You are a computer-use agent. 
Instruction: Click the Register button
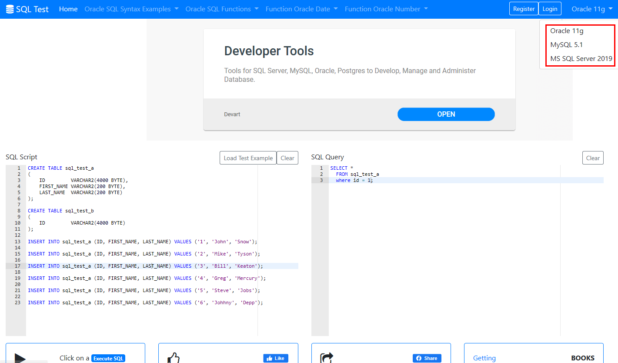tap(524, 9)
